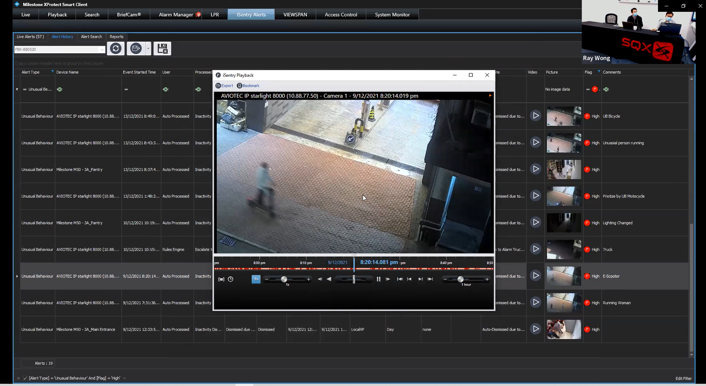Viewport: 706px width, 386px height.
Task: Step to next frame in playback
Action: pyautogui.click(x=388, y=279)
